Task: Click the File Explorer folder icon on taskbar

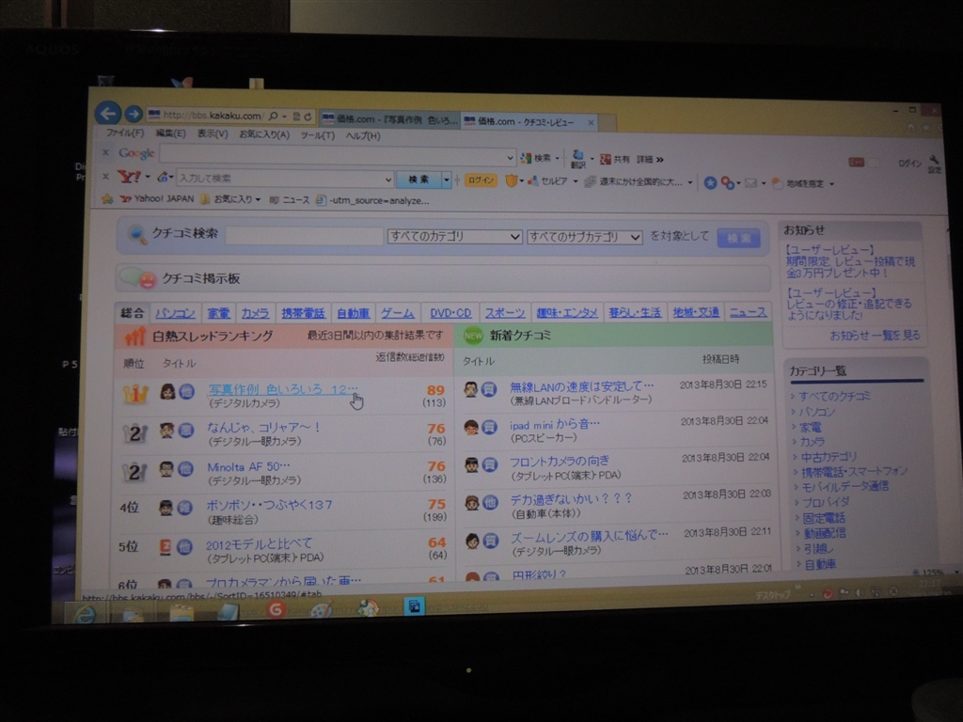Action: (x=182, y=612)
